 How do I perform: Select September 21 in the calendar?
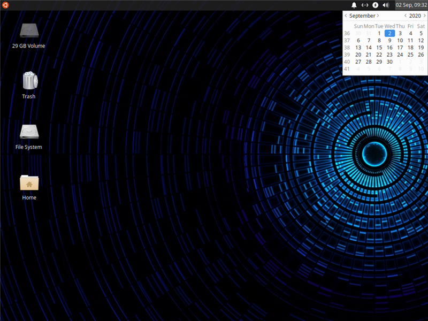click(x=369, y=55)
